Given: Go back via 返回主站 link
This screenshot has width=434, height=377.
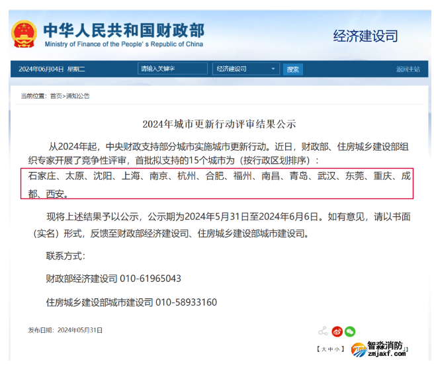Looking at the screenshot, I should [x=408, y=69].
